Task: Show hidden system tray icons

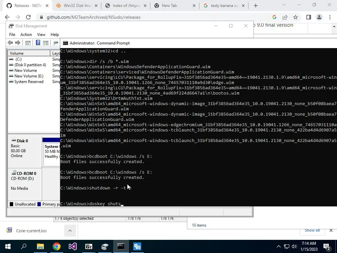Action: [x=278, y=246]
